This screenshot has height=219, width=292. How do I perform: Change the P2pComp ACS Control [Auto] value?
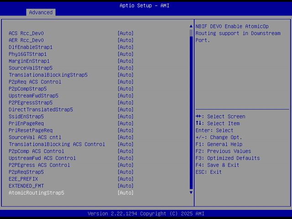125,151
